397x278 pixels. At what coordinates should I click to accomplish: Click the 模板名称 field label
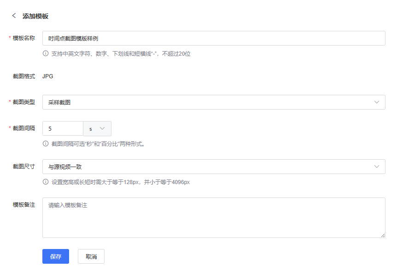pos(24,38)
